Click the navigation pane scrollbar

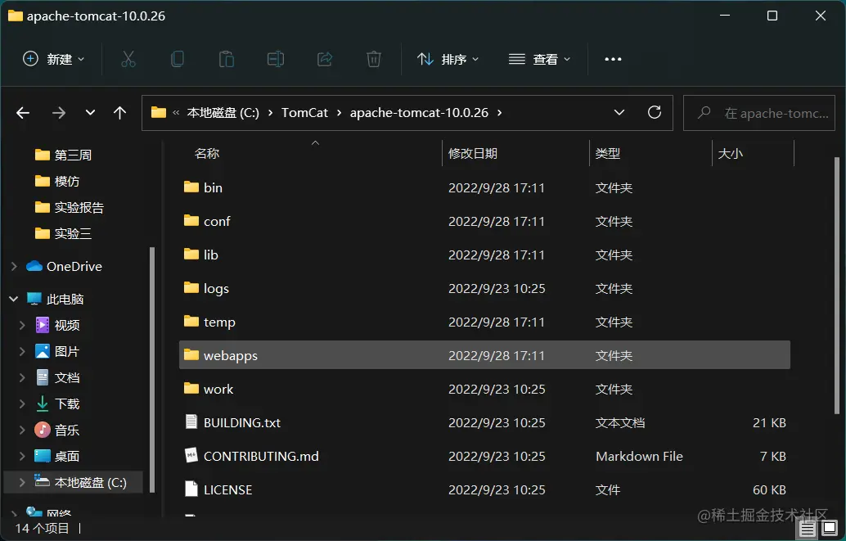click(152, 369)
